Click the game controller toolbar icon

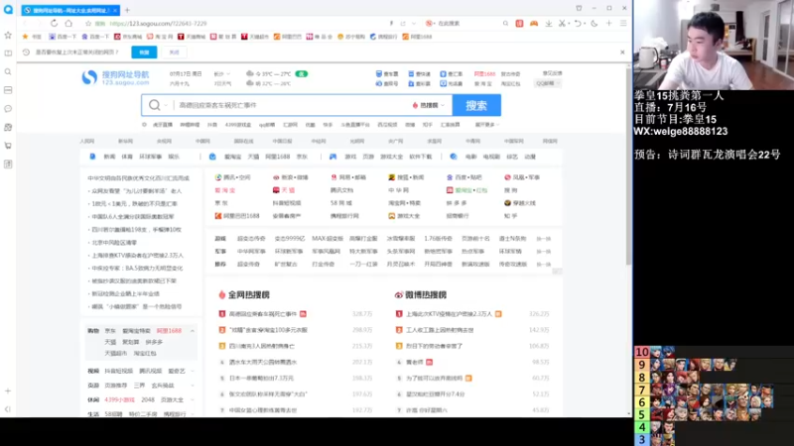(x=534, y=23)
